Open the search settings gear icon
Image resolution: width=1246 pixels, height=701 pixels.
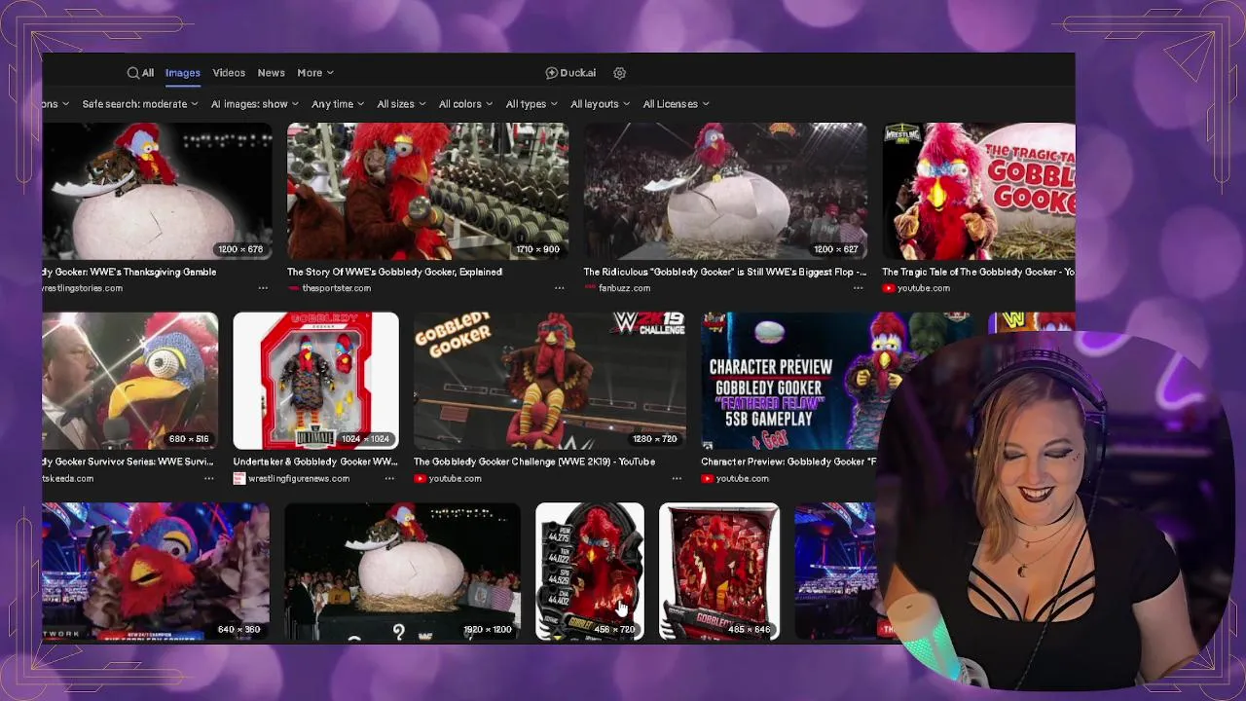pyautogui.click(x=619, y=73)
